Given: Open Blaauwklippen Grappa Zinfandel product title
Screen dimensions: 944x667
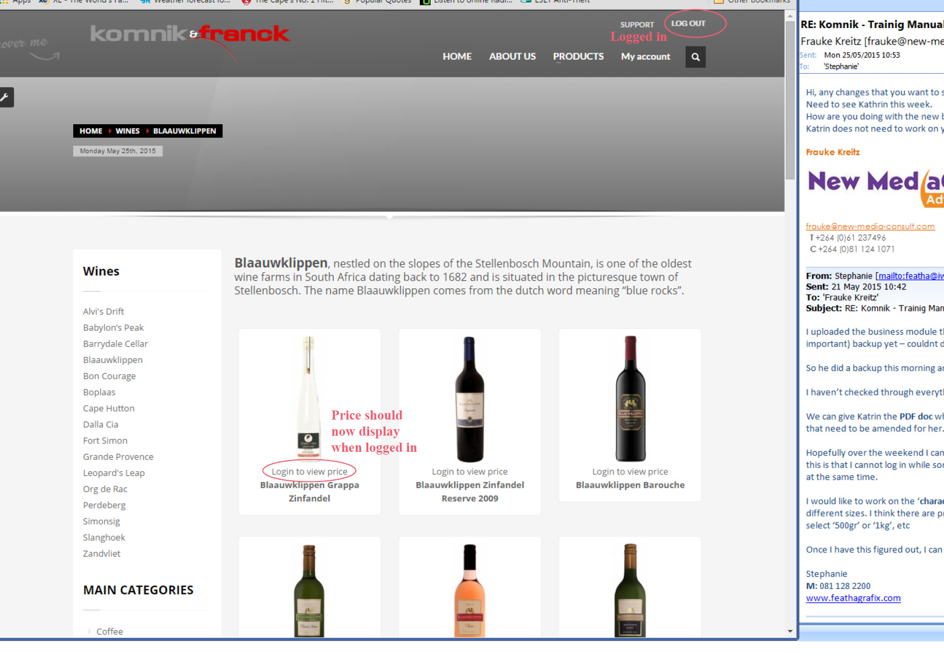Looking at the screenshot, I should [x=309, y=492].
